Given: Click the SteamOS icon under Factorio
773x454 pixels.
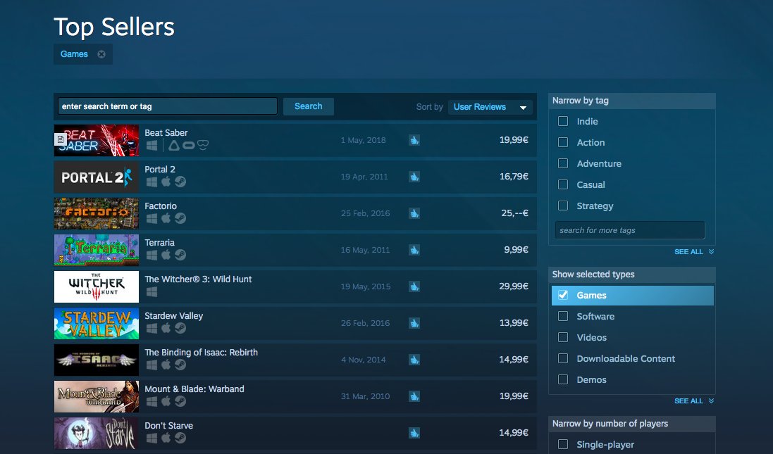Looking at the screenshot, I should coord(180,218).
